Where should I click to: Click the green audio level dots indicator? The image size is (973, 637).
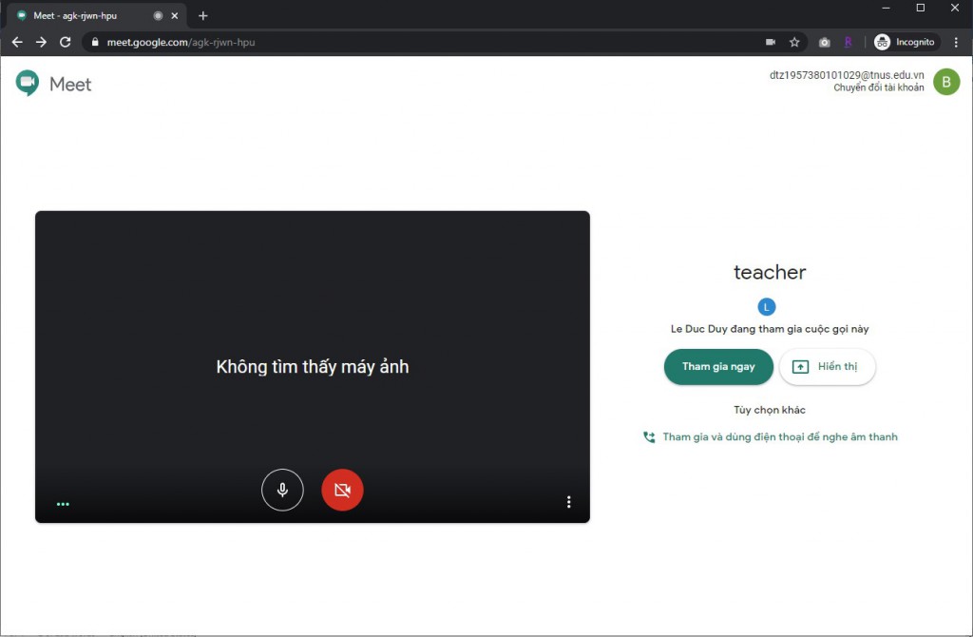pyautogui.click(x=63, y=504)
